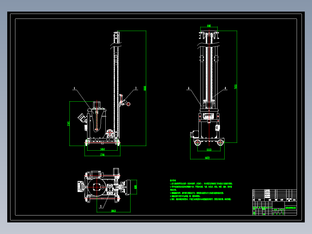Click the parts list table above title block
Viewport: 312px width, 234px height.
pos(275,195)
